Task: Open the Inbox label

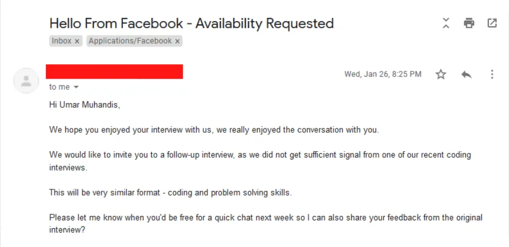Action: [x=61, y=41]
